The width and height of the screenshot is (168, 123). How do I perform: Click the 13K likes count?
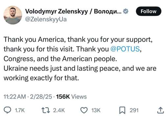[96, 110]
